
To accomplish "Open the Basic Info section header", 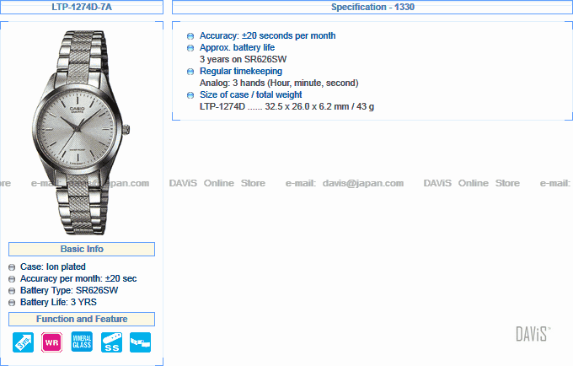I will tap(82, 249).
